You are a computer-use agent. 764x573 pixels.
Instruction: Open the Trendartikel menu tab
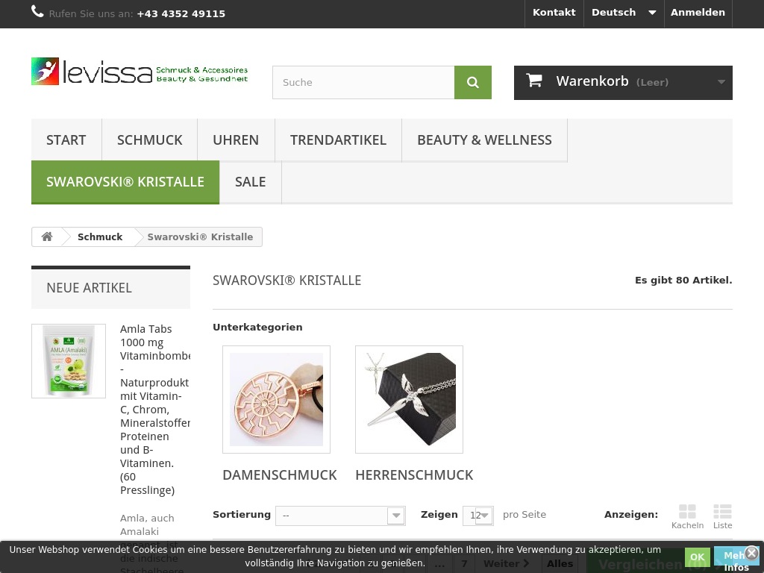pos(338,140)
